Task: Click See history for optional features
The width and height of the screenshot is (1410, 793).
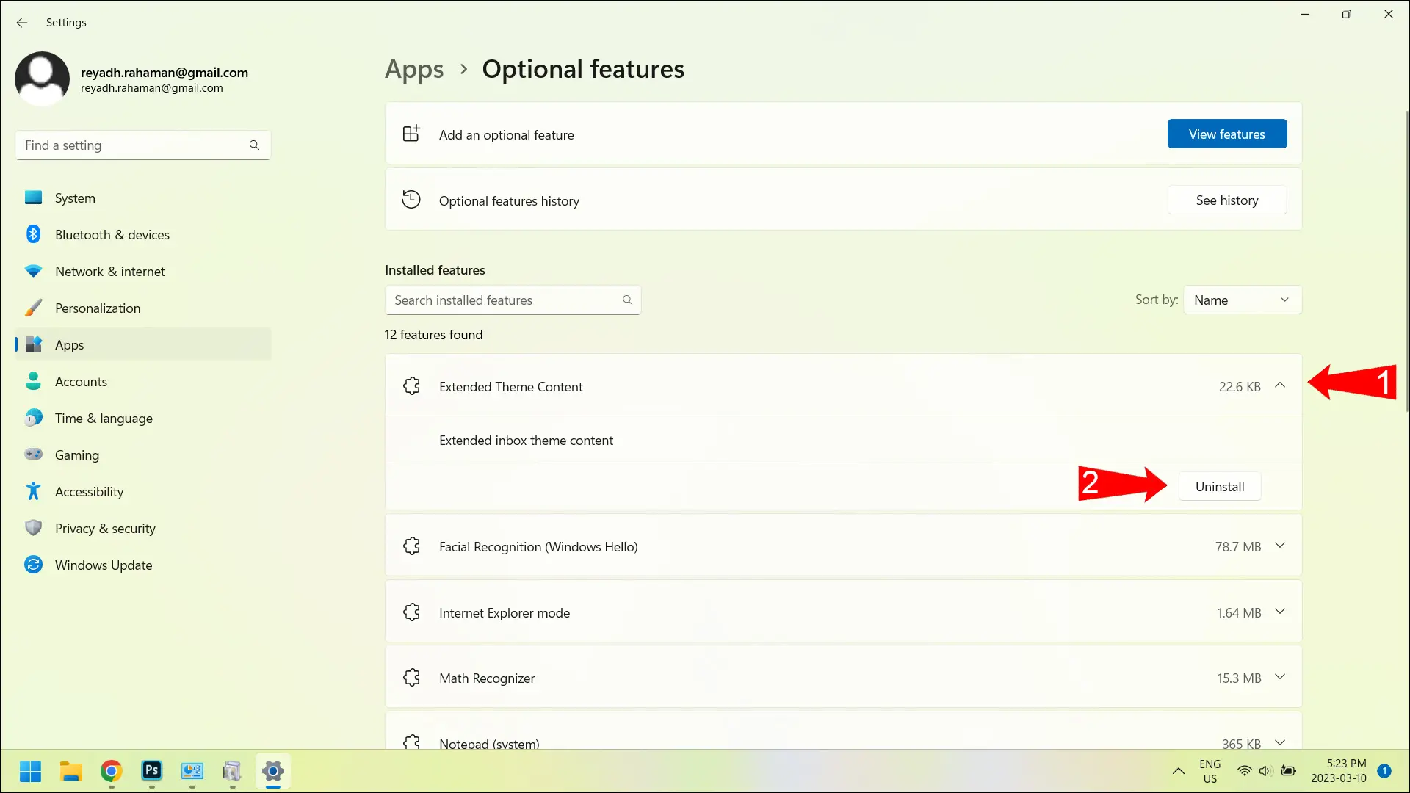Action: tap(1227, 200)
